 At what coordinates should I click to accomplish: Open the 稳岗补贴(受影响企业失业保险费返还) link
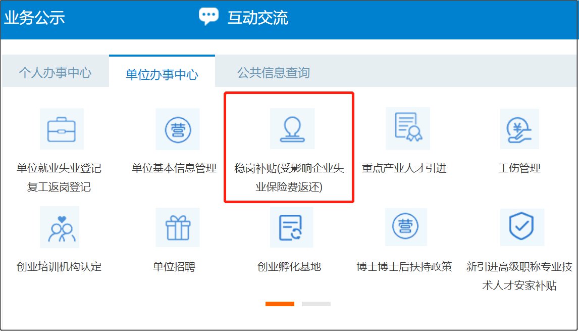[x=289, y=177]
